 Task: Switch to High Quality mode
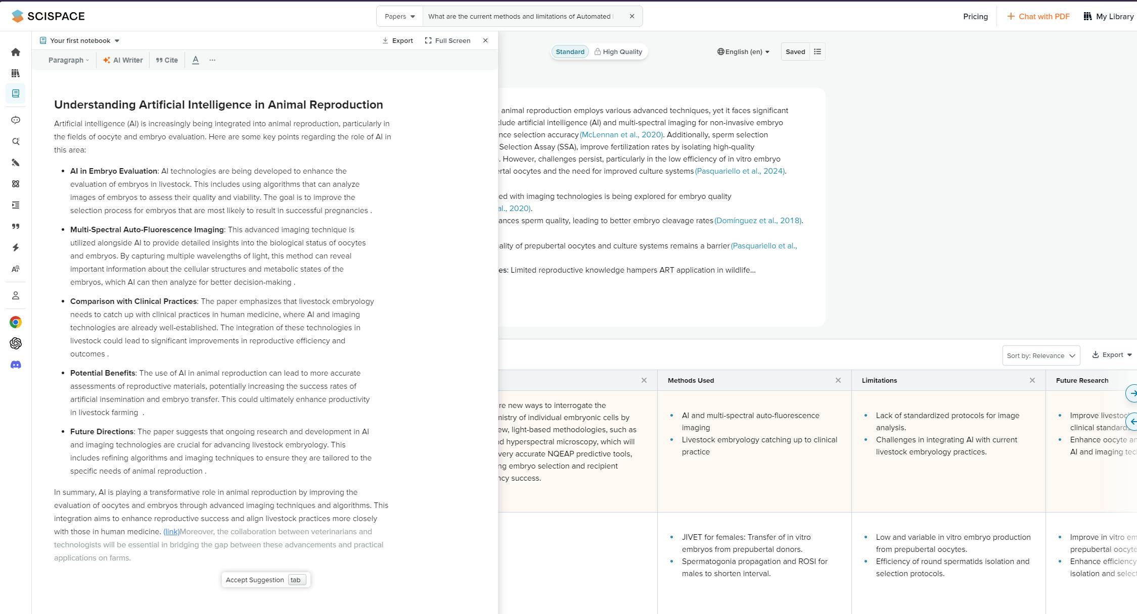(618, 52)
